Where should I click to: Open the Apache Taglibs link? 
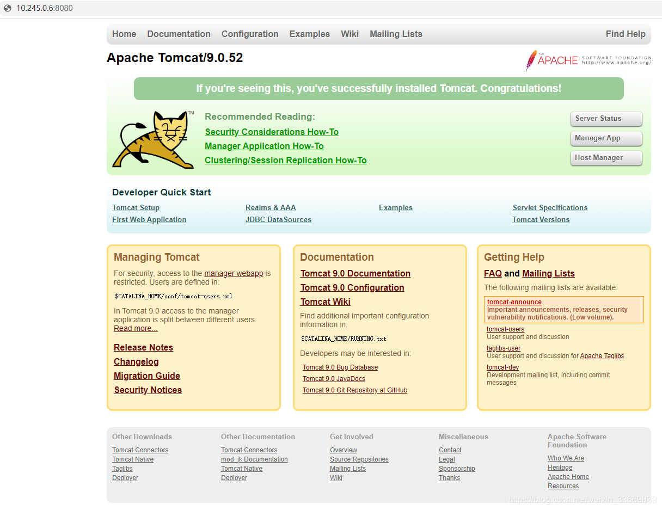point(602,356)
